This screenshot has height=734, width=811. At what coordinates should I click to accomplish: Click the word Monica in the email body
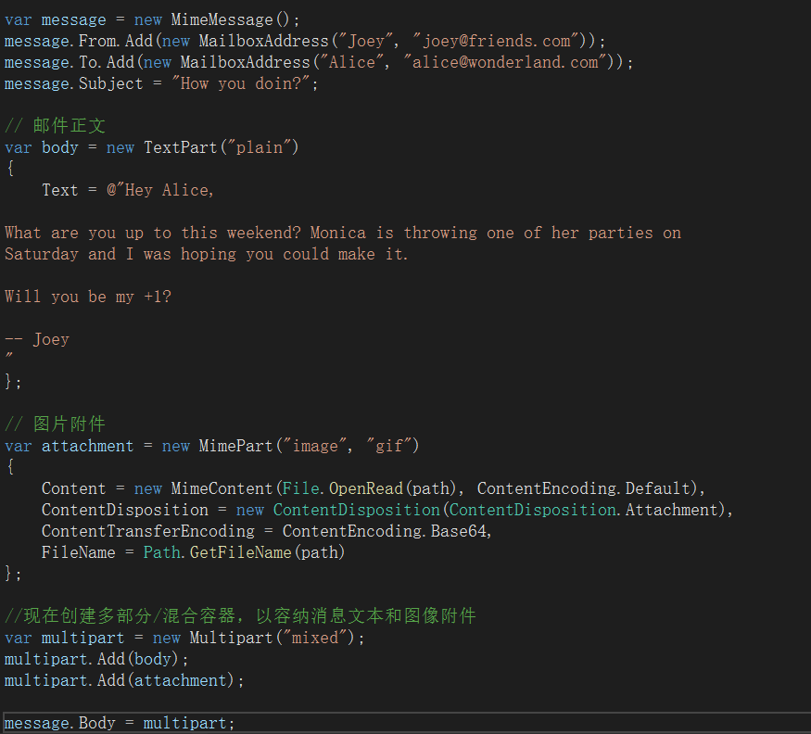coord(339,233)
